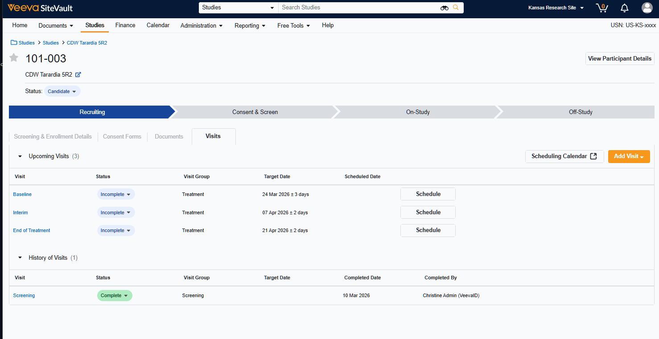Switch to the Consent Forms tab
The image size is (659, 339).
pos(122,137)
